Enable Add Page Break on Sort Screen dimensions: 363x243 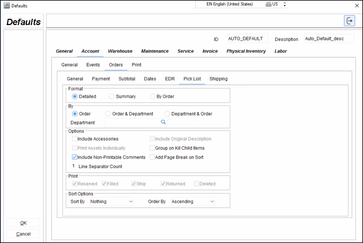click(152, 157)
